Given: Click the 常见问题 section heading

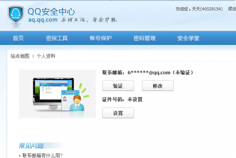Looking at the screenshot, I should pos(31,146).
